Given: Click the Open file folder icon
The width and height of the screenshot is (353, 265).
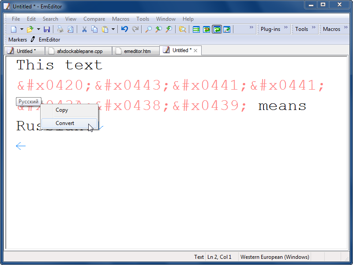Looking at the screenshot, I should 30,29.
